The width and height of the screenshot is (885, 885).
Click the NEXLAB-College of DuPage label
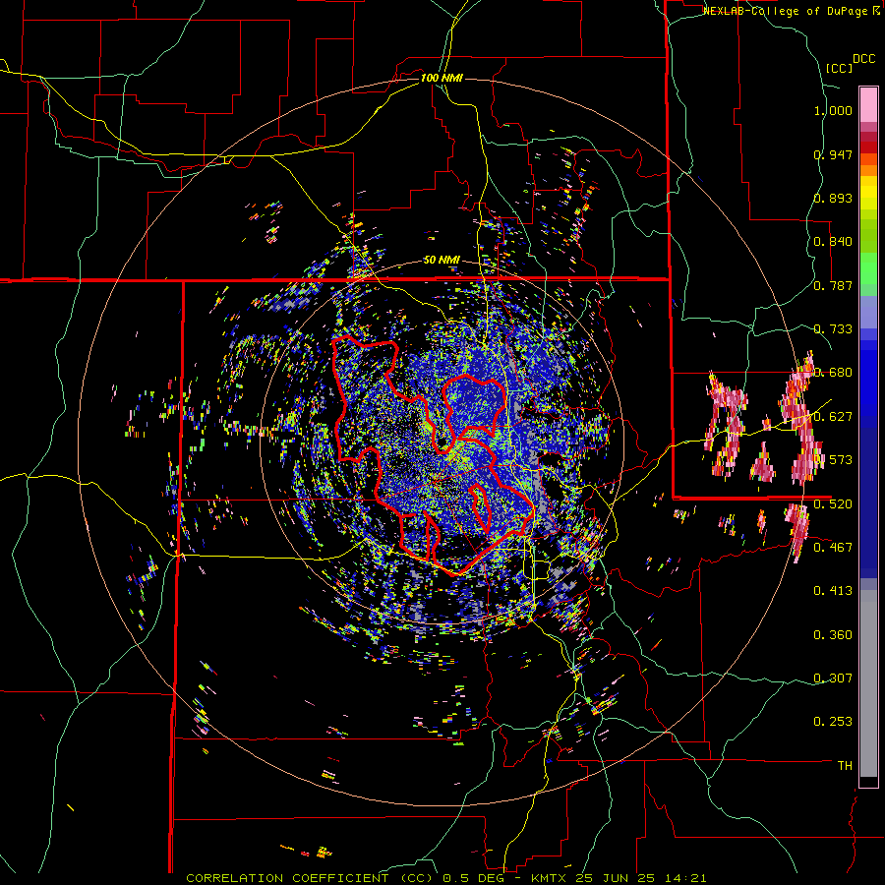(x=786, y=11)
